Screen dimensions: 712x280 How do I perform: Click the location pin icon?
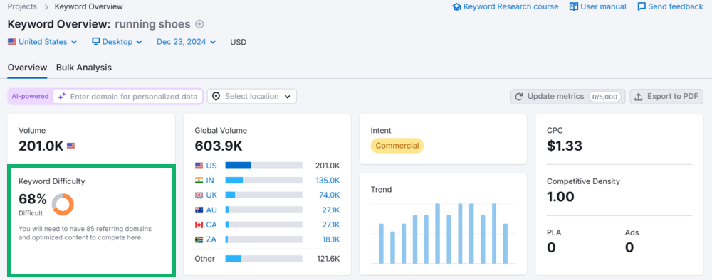tap(216, 97)
